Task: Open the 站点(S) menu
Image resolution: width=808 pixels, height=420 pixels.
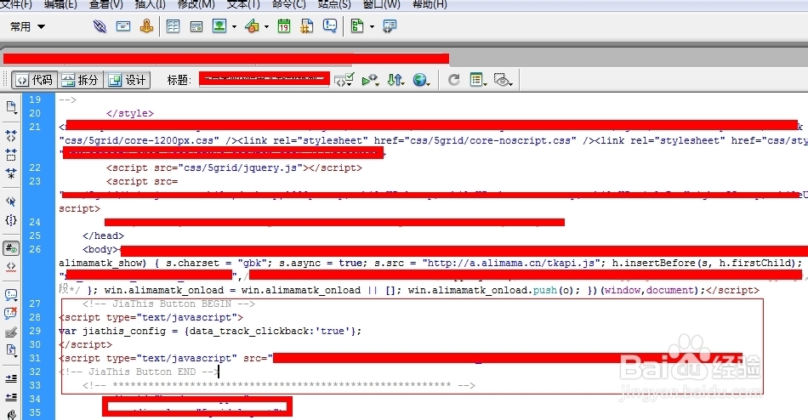Action: [x=334, y=4]
